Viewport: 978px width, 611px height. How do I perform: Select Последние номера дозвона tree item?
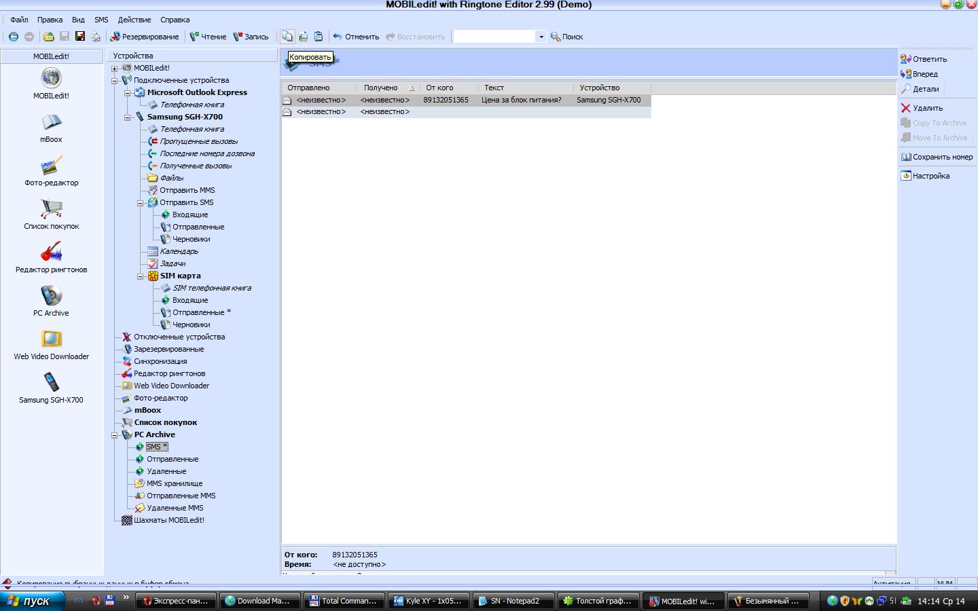click(x=207, y=153)
